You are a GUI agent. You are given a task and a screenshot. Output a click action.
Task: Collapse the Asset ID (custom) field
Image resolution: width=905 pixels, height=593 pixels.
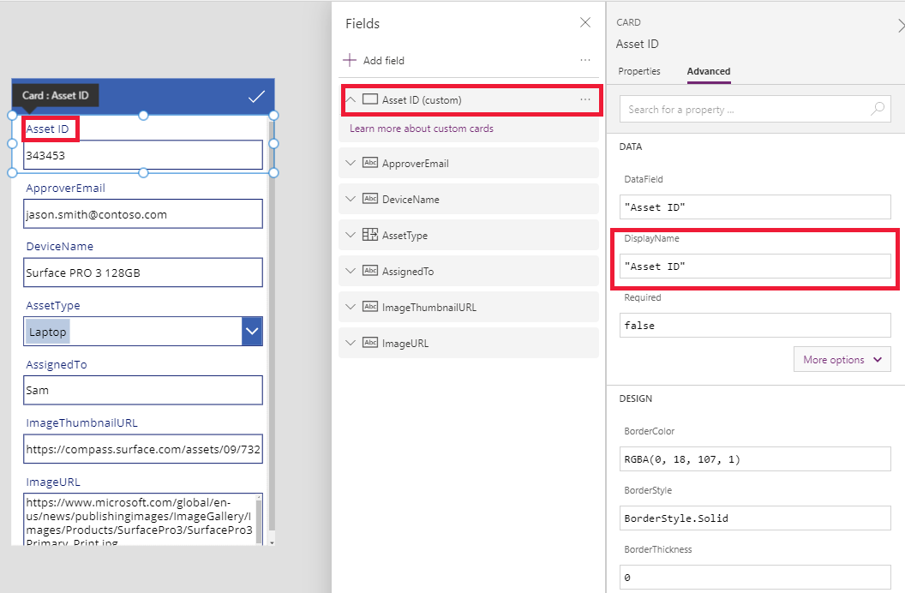tap(351, 100)
